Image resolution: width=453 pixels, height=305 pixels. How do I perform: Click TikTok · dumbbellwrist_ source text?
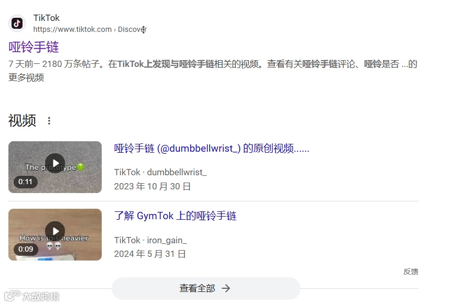[160, 173]
